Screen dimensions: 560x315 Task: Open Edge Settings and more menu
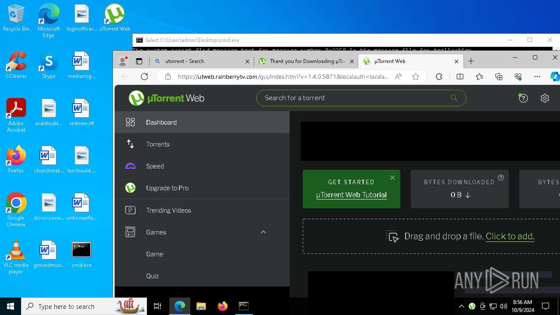537,77
